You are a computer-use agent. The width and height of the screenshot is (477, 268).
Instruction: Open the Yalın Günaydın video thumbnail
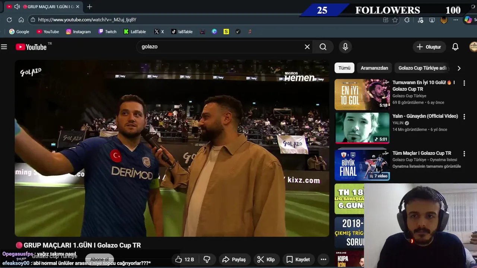[362, 128]
